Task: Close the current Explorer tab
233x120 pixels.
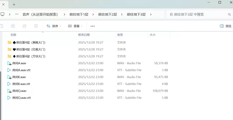Action: 3,4
